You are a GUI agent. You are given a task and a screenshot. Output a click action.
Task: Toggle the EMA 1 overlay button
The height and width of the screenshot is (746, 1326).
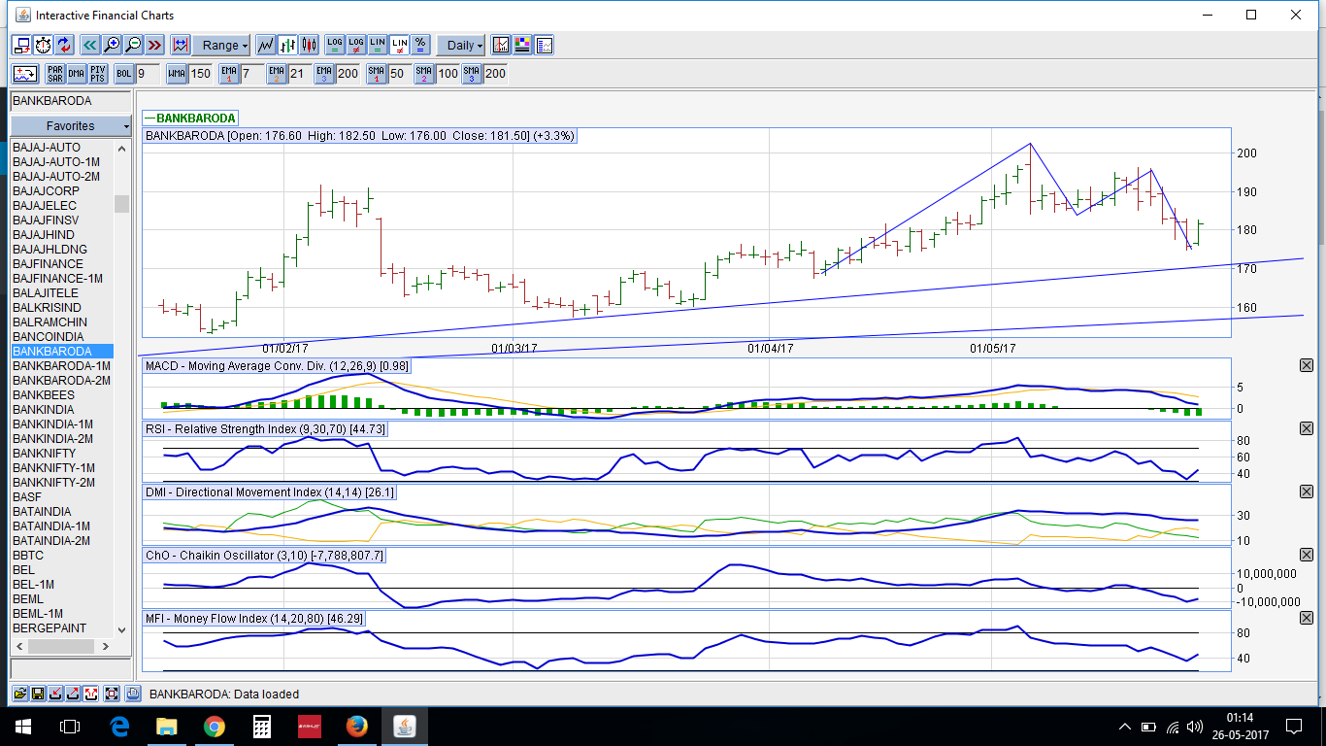point(229,74)
